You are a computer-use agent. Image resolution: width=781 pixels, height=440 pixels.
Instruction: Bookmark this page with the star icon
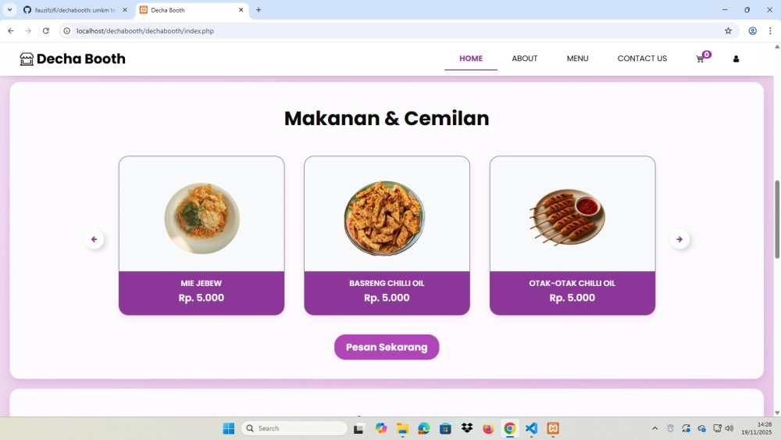point(728,31)
